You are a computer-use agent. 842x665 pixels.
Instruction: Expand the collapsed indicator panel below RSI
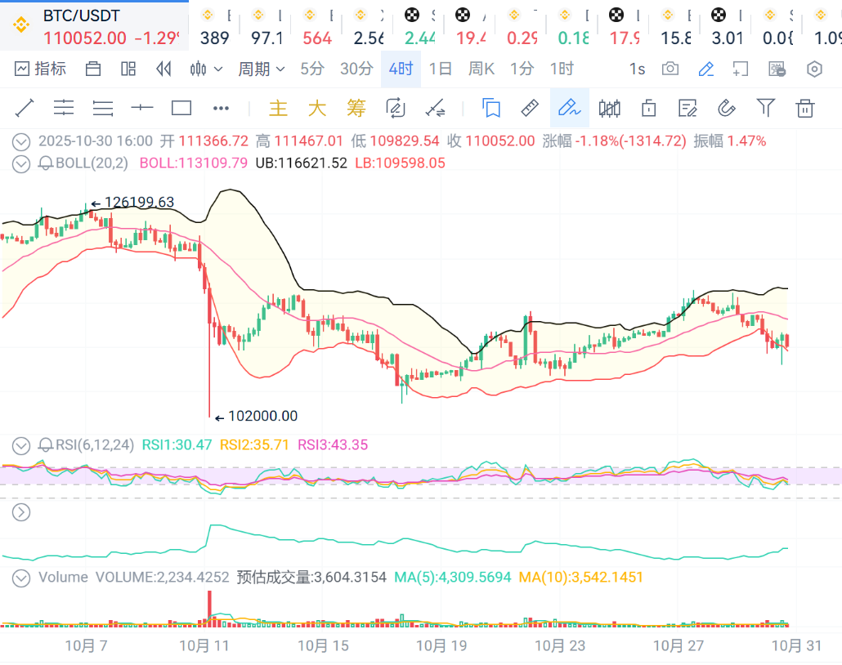point(22,512)
